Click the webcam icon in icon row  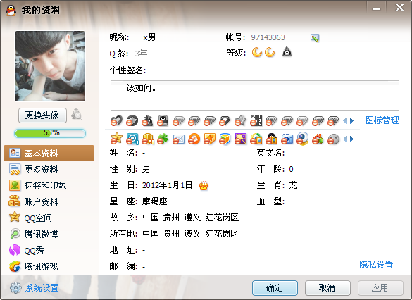click(302, 139)
